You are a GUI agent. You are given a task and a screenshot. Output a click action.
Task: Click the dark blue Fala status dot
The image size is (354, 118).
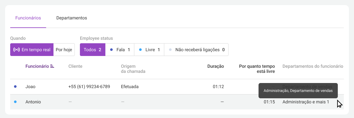pyautogui.click(x=111, y=50)
